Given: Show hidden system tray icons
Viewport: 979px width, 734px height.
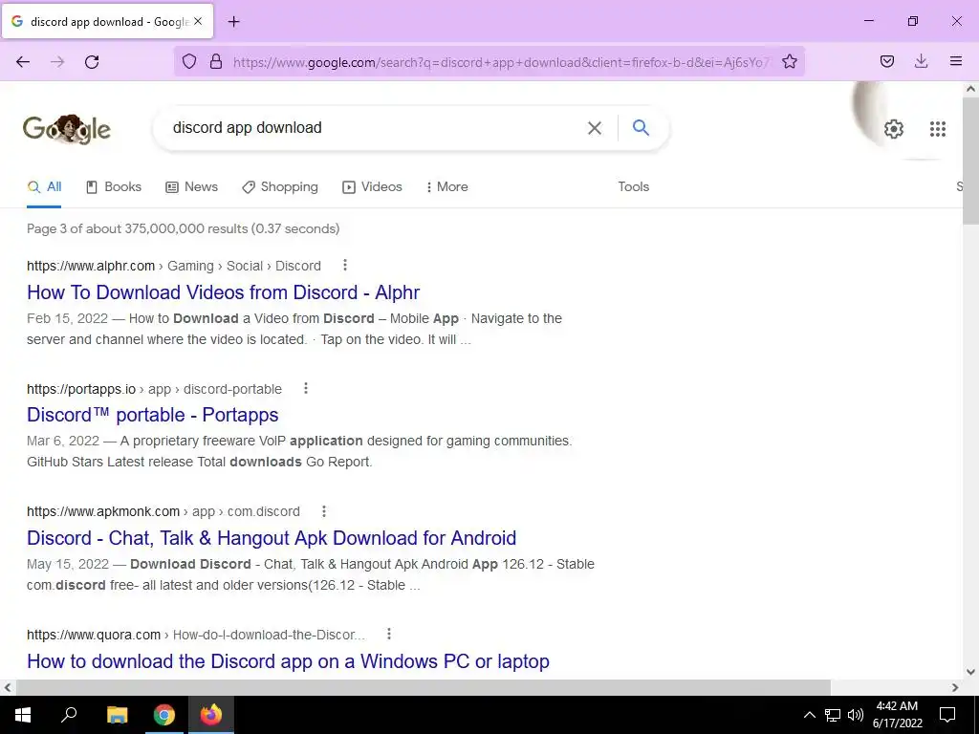Looking at the screenshot, I should pyautogui.click(x=809, y=715).
